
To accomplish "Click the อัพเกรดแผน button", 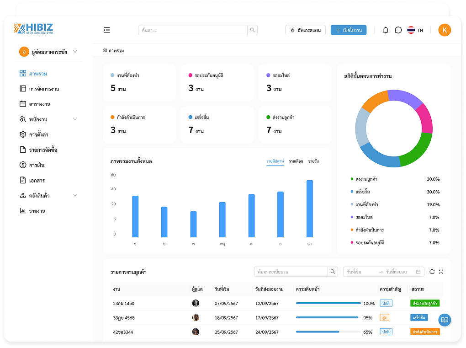I will 305,30.
